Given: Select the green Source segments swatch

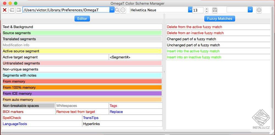Looking at the screenshot, I should click(x=82, y=33).
